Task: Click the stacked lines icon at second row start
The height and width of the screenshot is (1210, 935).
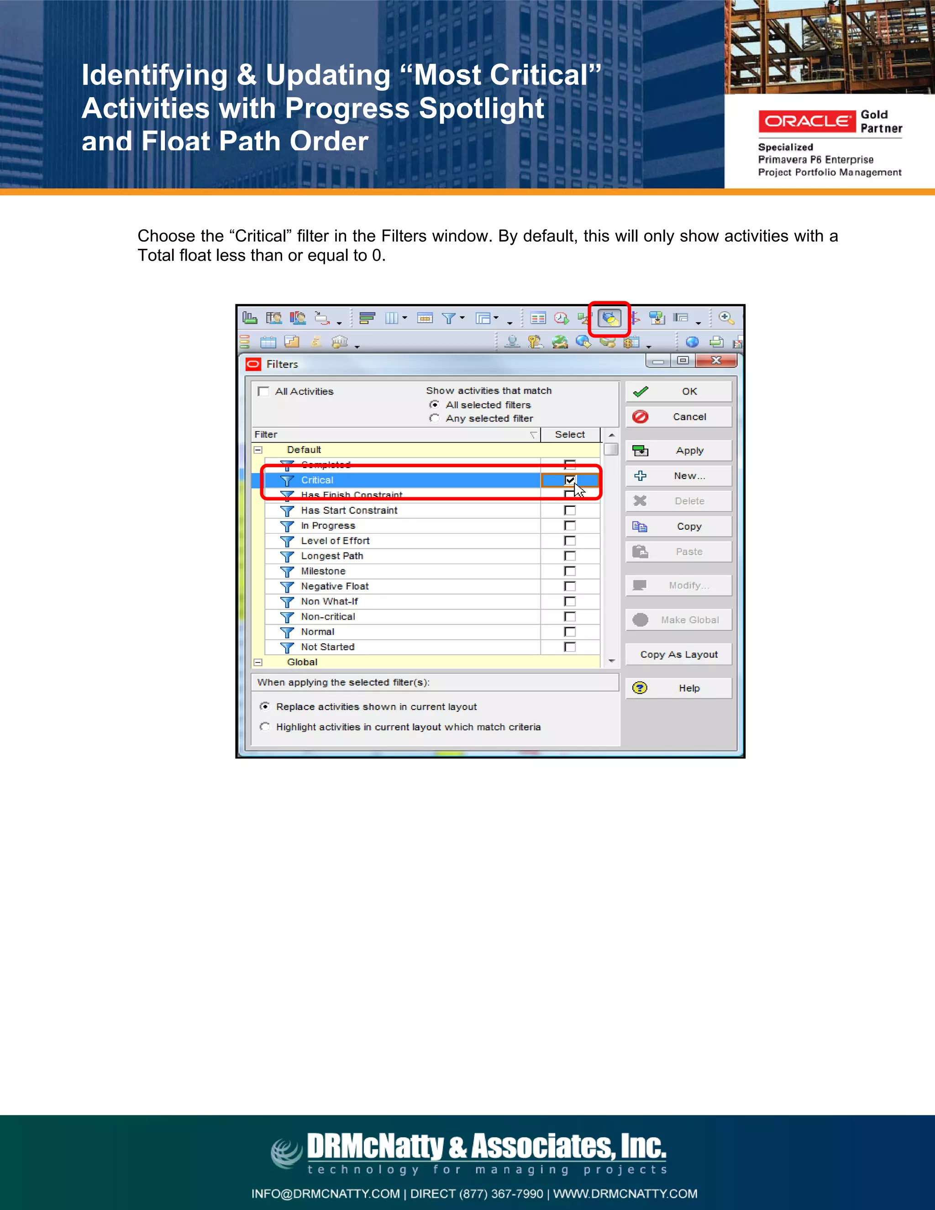Action: (244, 342)
